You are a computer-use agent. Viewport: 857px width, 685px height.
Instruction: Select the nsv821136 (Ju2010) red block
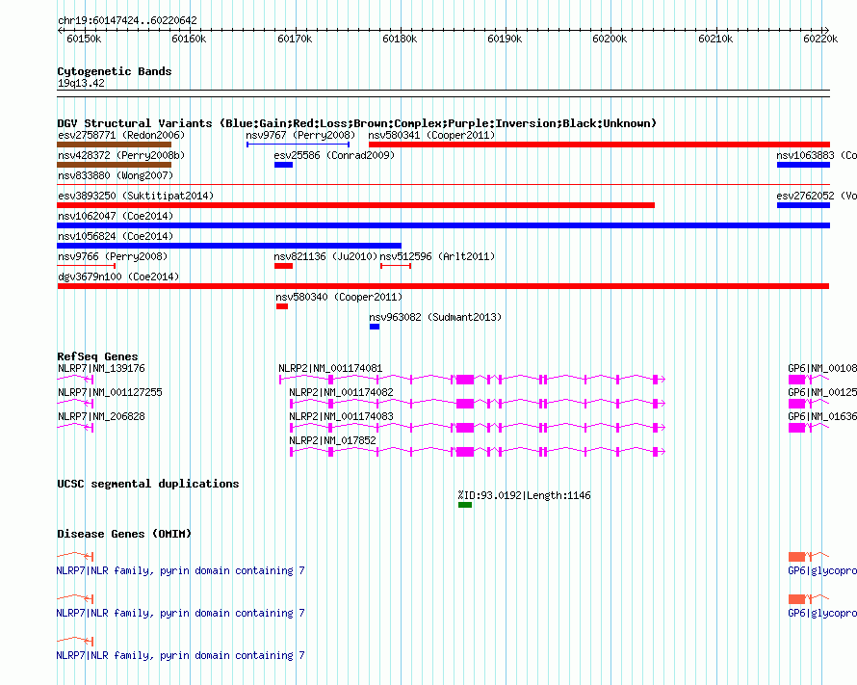pyautogui.click(x=284, y=266)
